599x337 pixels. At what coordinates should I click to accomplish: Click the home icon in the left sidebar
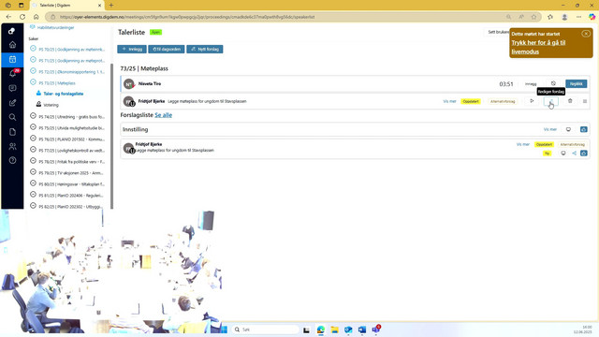pos(12,45)
